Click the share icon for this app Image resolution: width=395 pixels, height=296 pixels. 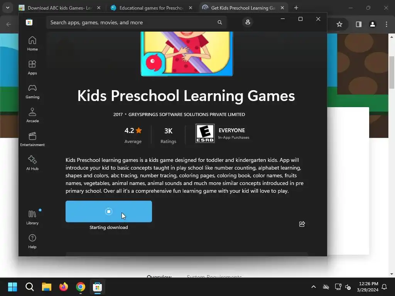coord(302,224)
